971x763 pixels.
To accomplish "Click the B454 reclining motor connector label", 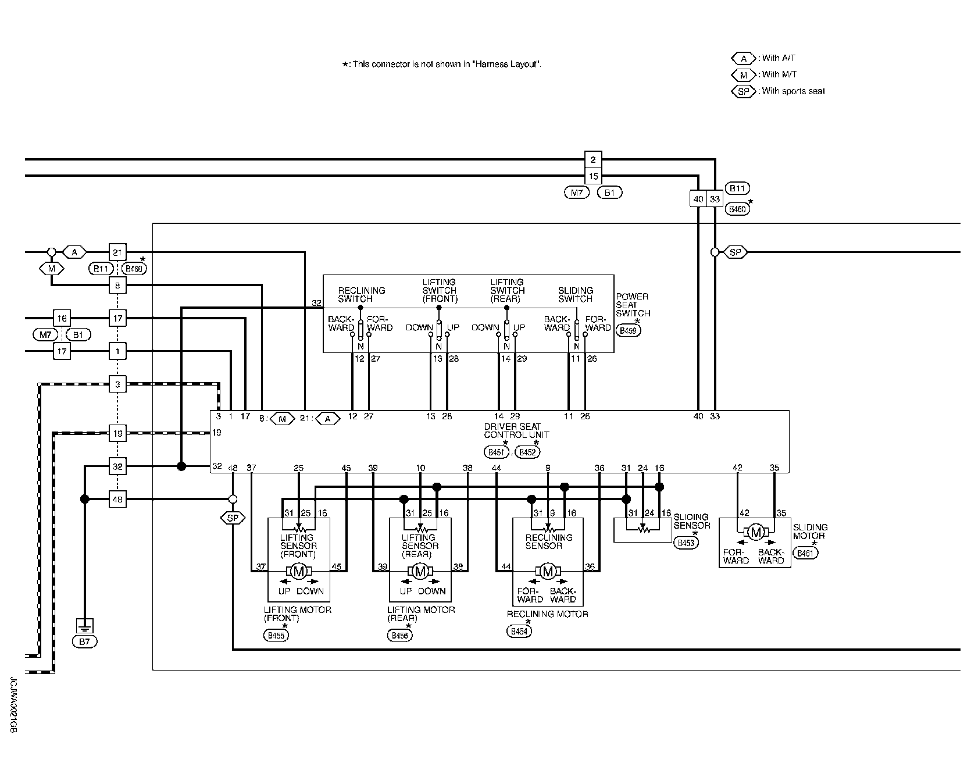I will pyautogui.click(x=519, y=632).
